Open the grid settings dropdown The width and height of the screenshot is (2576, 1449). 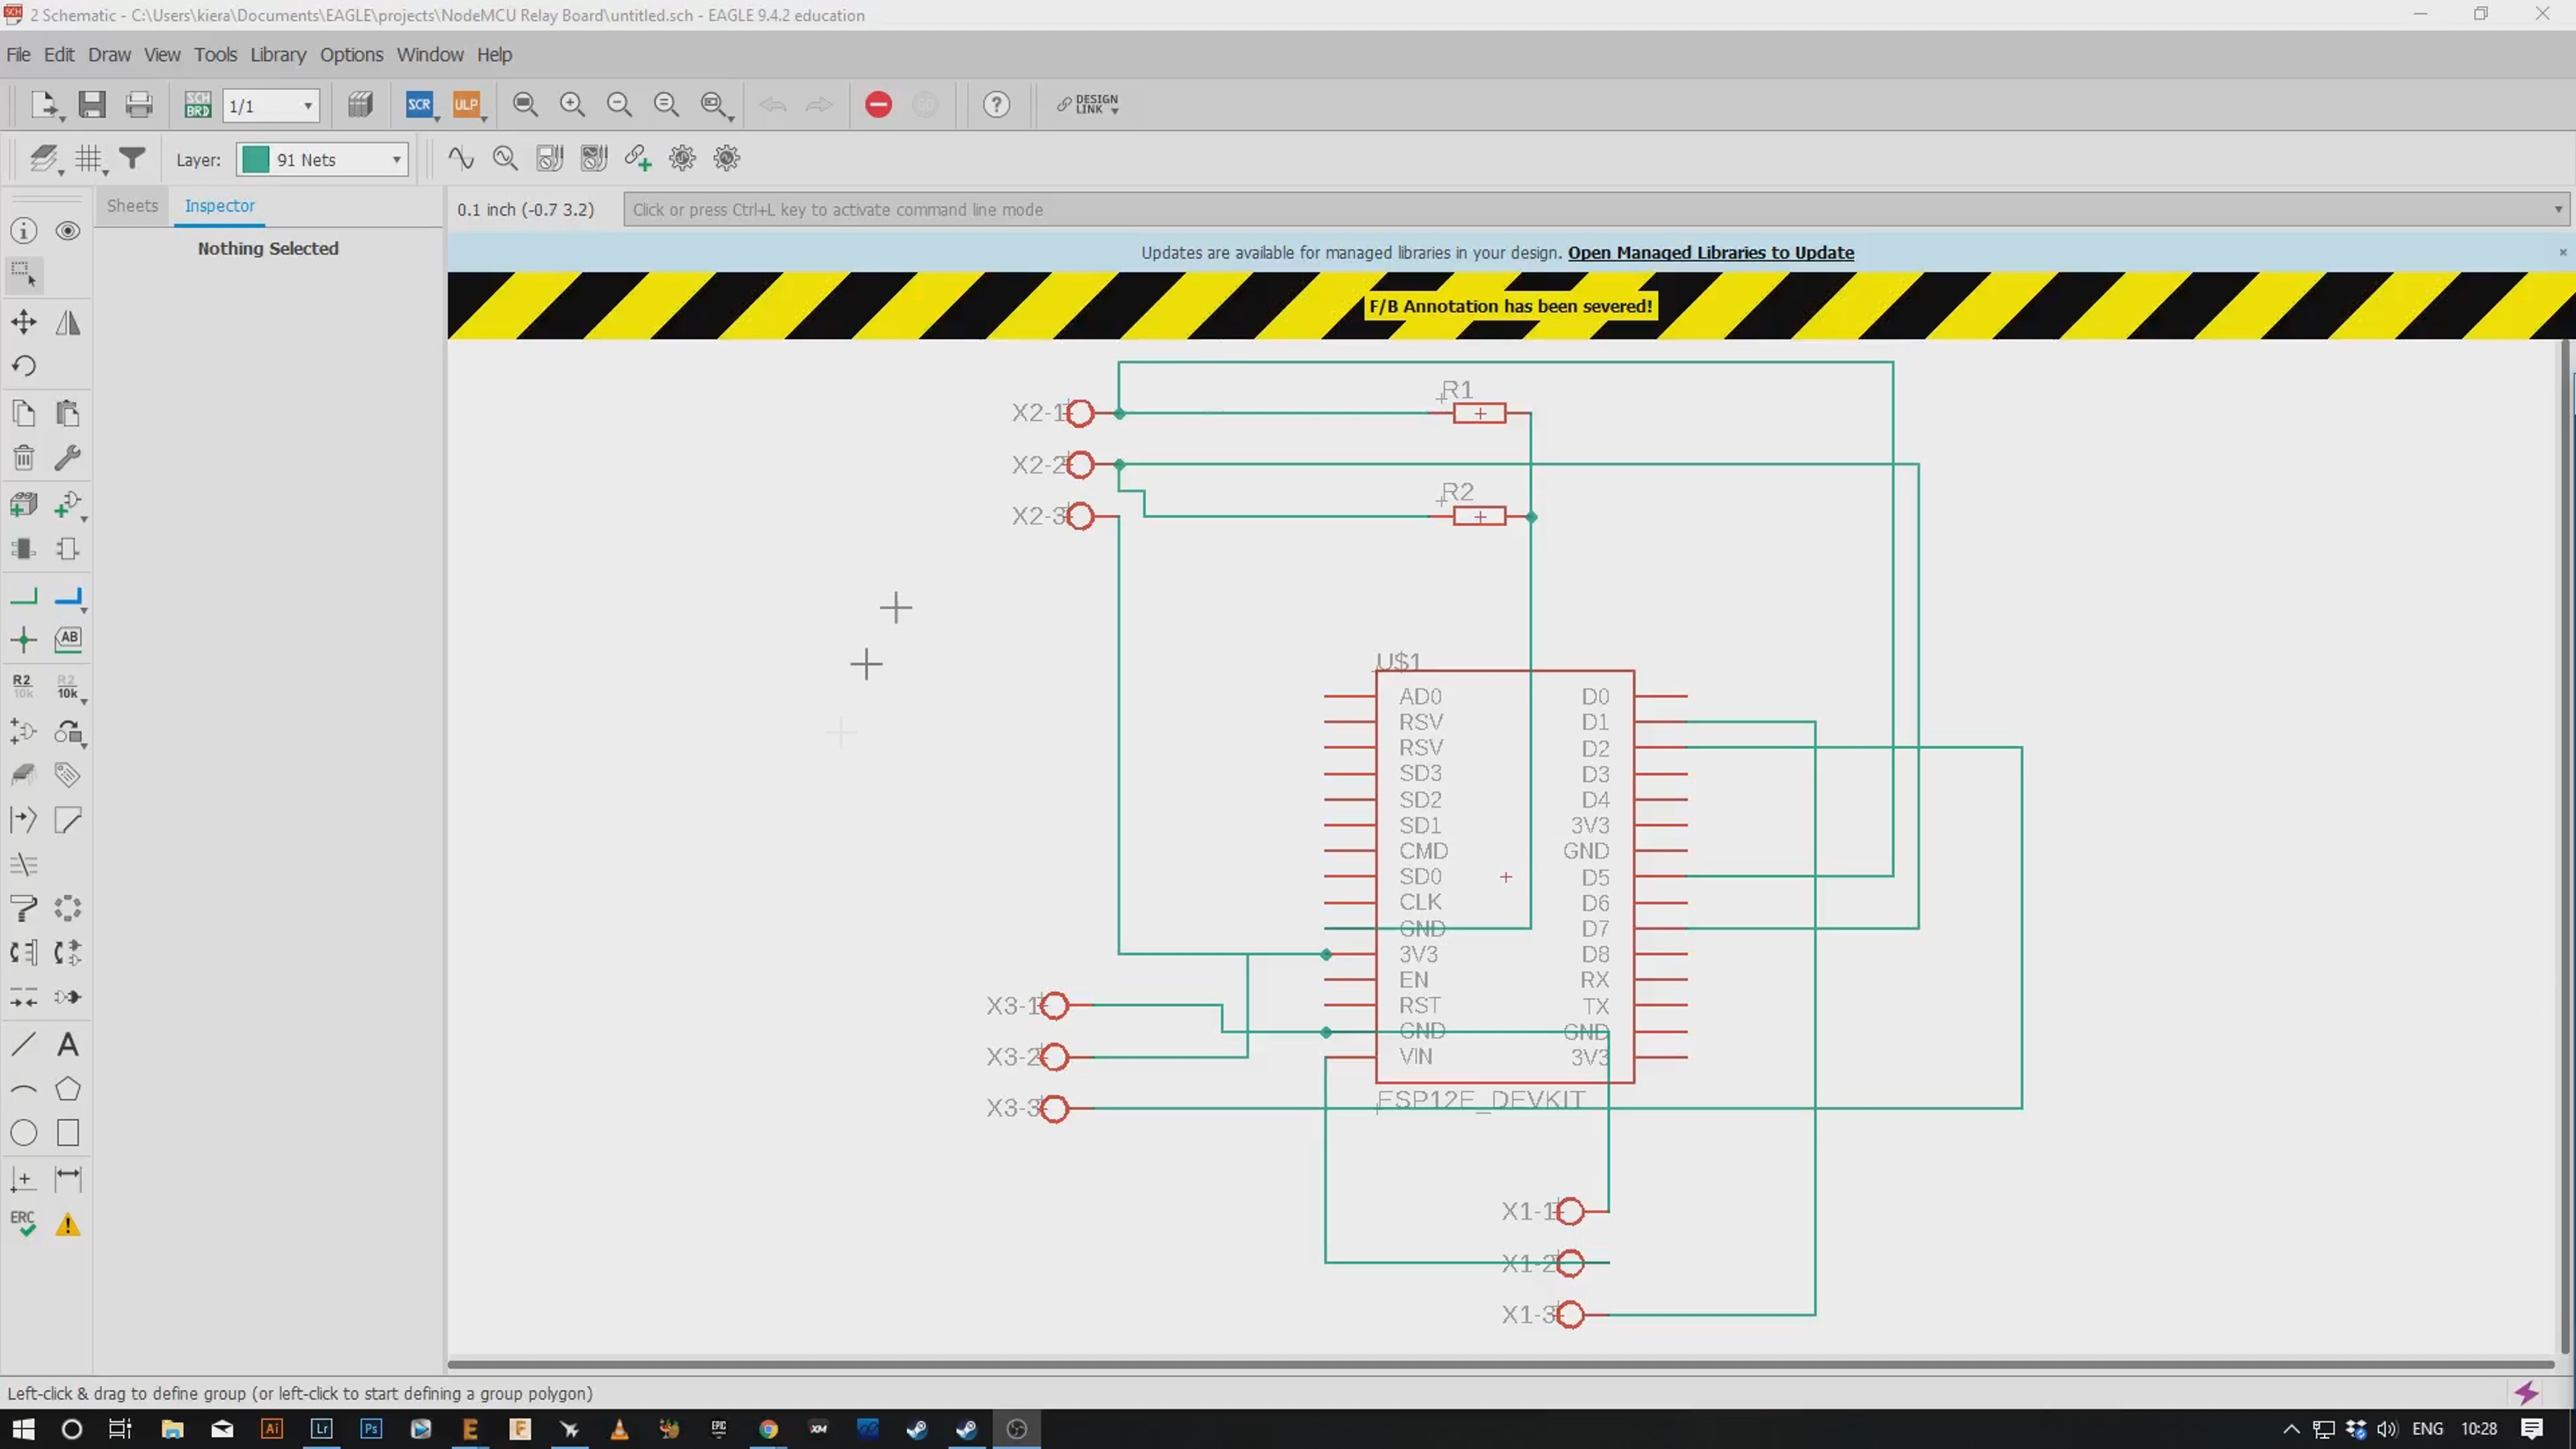(90, 159)
